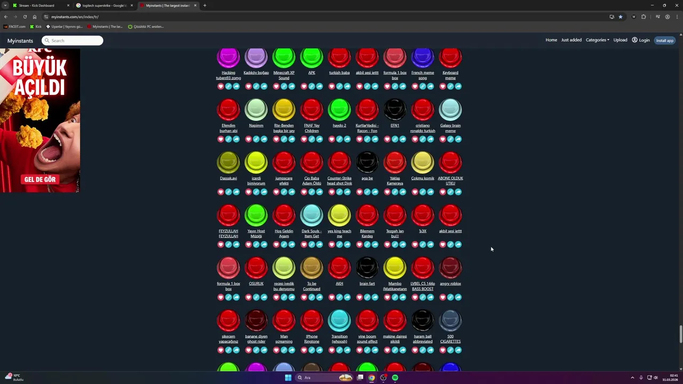Copy link icon for Cokmu komik sound
Viewport: 683px width, 384px height.
click(x=423, y=192)
